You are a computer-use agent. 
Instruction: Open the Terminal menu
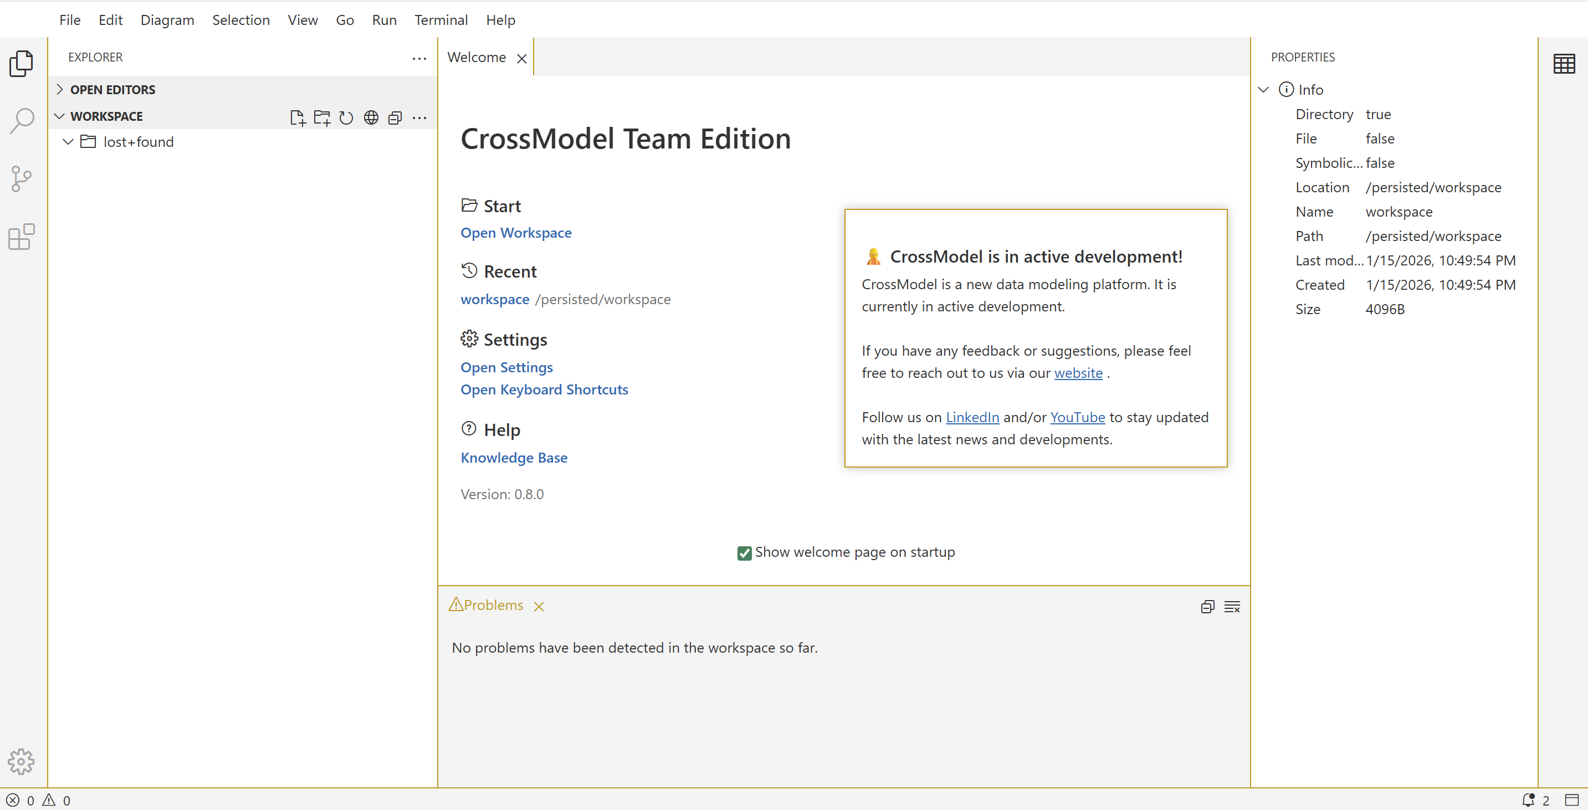440,20
